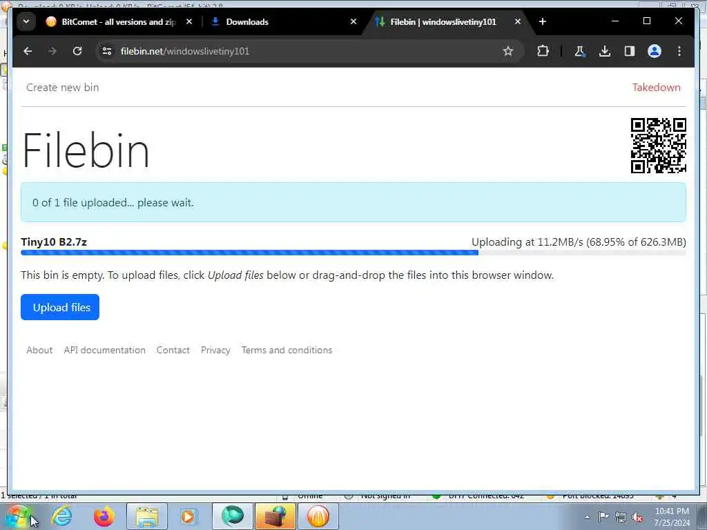Open the About link
This screenshot has width=707, height=530.
click(x=39, y=350)
